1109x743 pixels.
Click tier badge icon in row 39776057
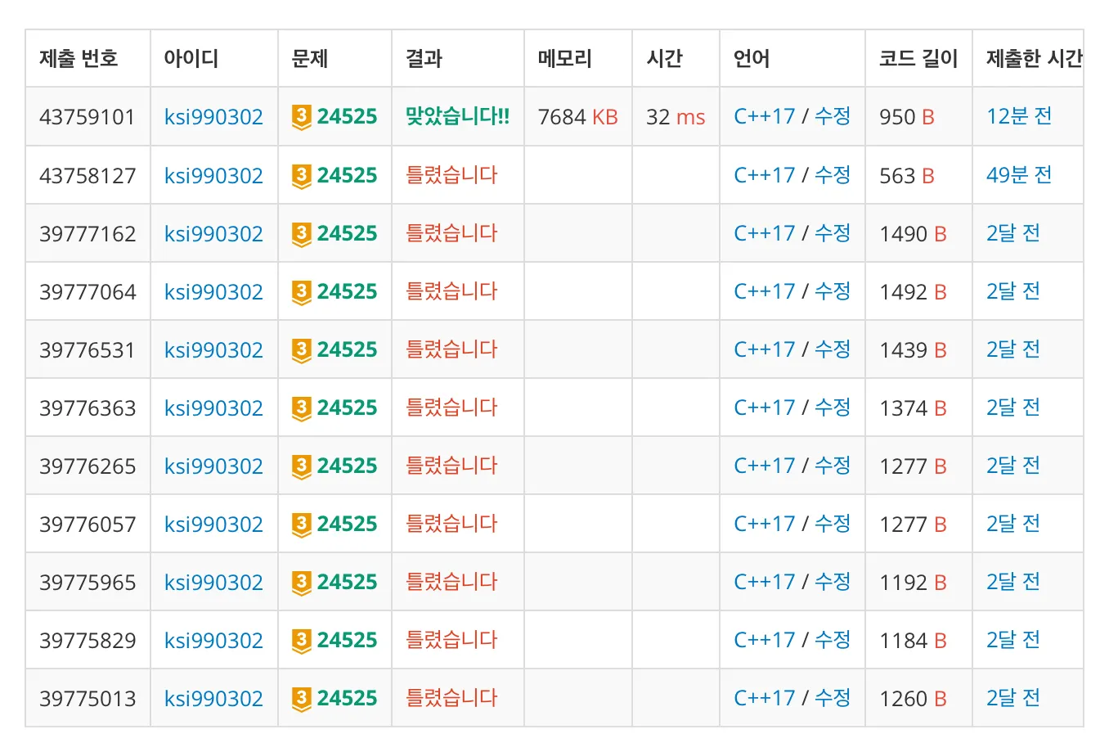pyautogui.click(x=302, y=525)
